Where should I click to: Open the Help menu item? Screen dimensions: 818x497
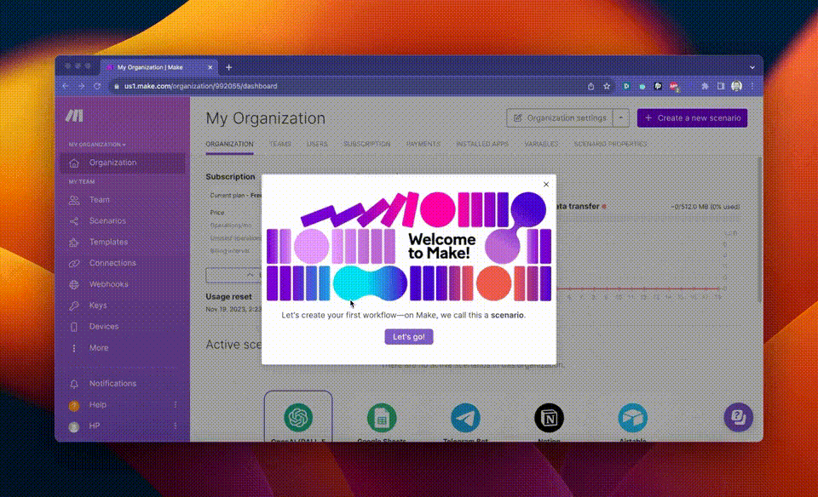97,405
